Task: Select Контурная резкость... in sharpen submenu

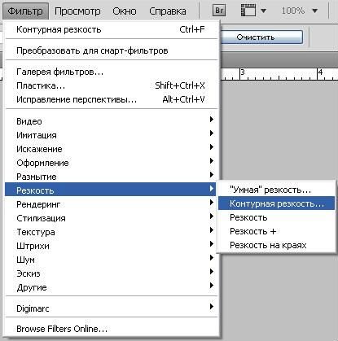Action: tap(276, 203)
